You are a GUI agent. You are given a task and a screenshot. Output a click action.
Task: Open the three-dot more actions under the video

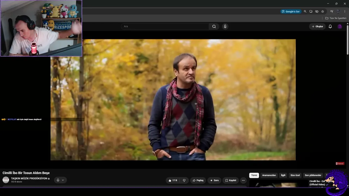243,180
